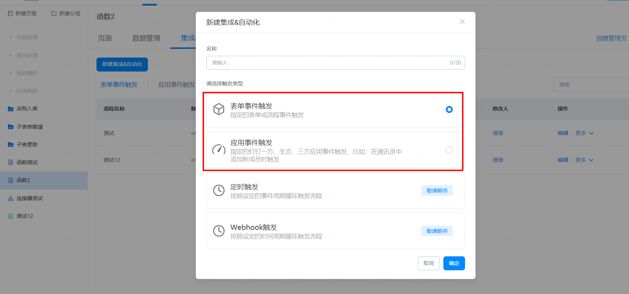Open the 页面 tab

(x=105, y=38)
